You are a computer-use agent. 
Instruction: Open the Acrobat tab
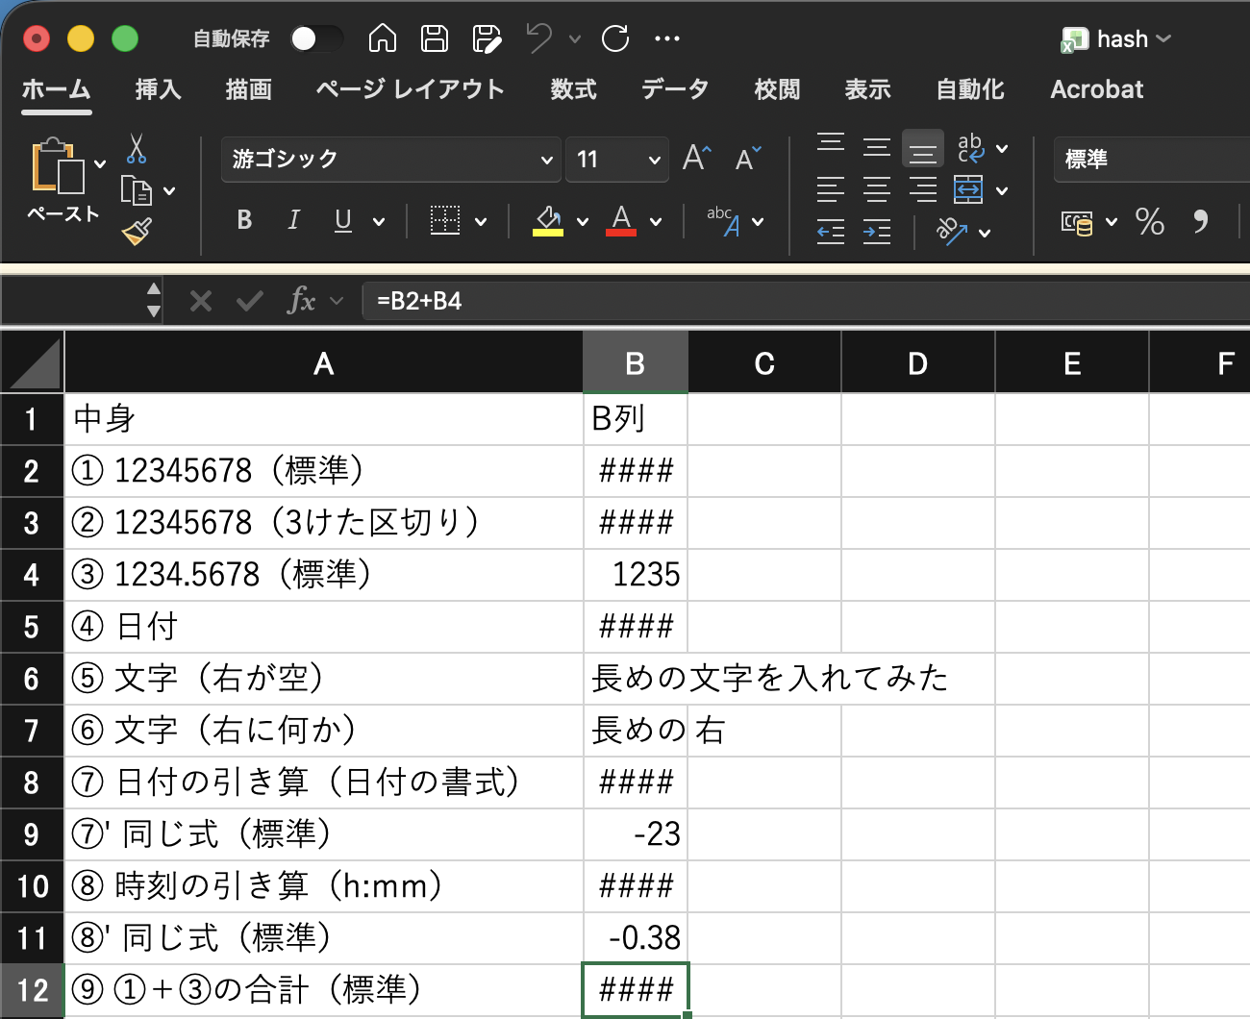tap(1097, 89)
